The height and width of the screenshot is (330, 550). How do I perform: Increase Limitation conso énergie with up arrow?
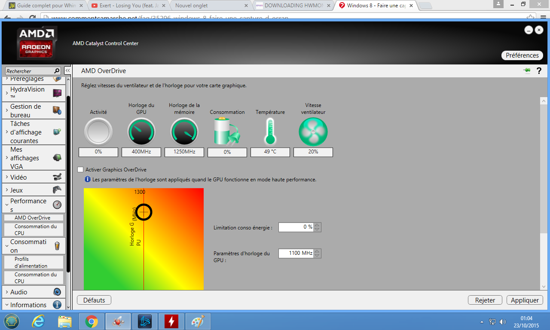[317, 225]
